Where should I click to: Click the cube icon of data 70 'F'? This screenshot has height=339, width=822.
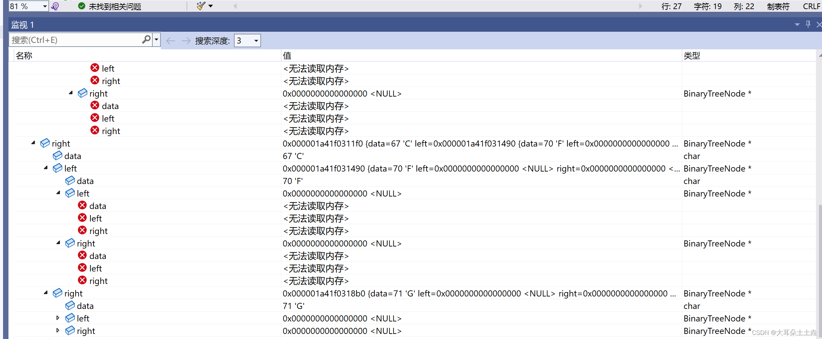70,180
